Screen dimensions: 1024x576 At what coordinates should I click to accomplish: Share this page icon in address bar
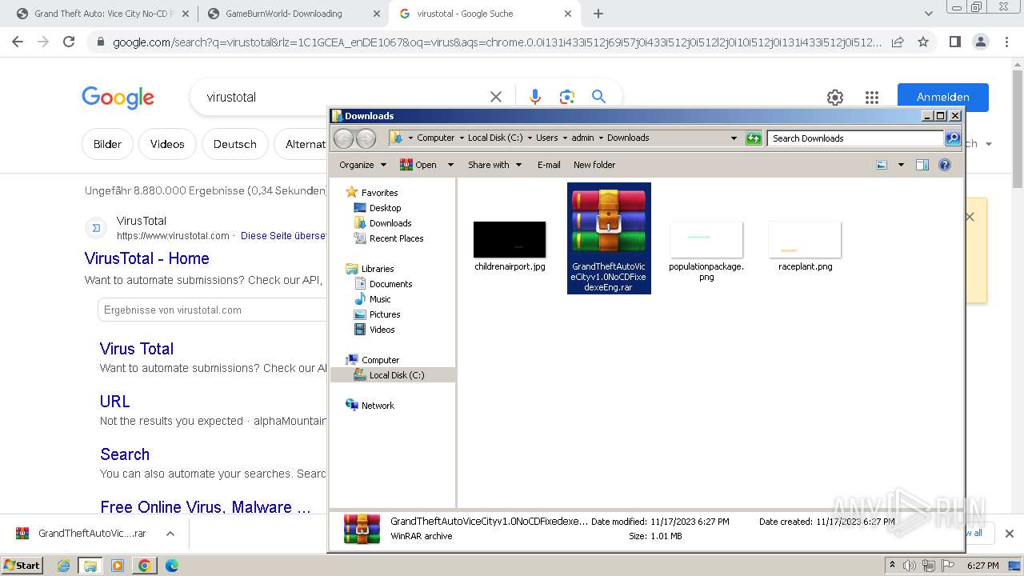pos(898,42)
